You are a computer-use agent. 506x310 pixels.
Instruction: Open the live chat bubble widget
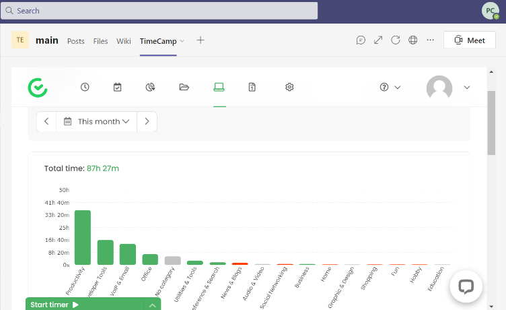coord(466,286)
